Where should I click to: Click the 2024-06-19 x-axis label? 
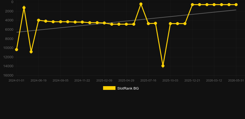(x=38, y=81)
